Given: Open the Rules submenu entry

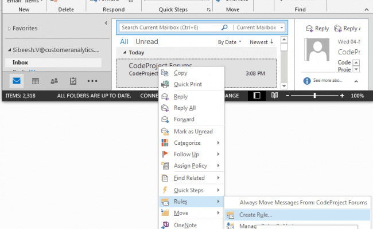Looking at the screenshot, I should 192,202.
